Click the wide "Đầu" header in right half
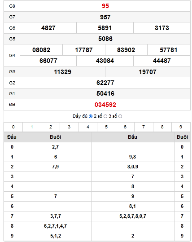 (x=133, y=137)
